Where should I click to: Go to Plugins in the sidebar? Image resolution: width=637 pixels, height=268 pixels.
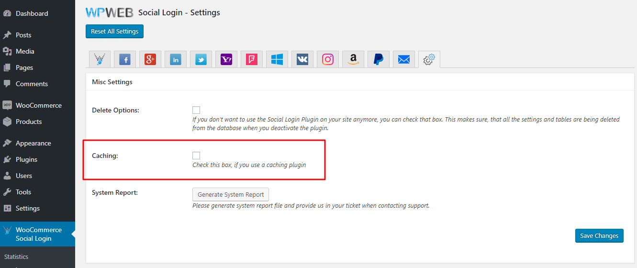pos(26,159)
